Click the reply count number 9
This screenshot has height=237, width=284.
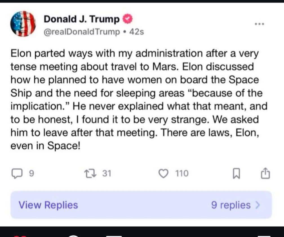[x=31, y=173]
